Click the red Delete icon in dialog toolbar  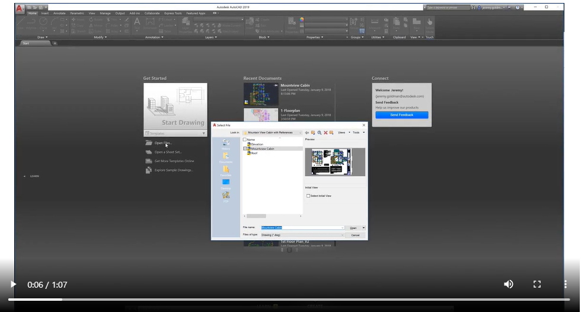point(325,133)
